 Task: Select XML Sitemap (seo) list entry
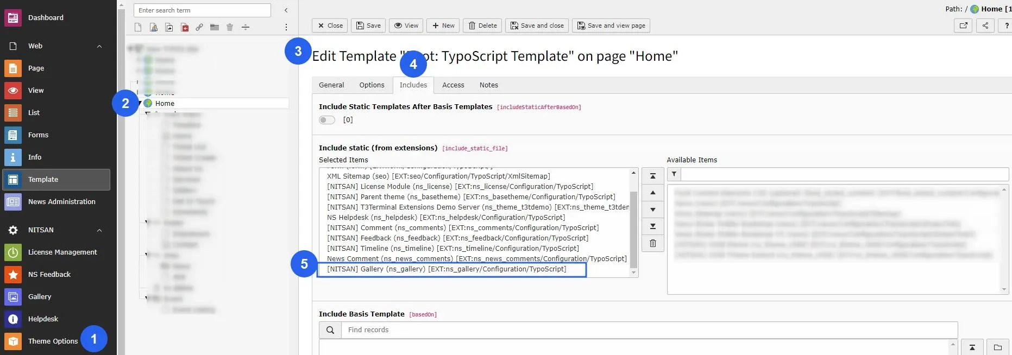[438, 176]
